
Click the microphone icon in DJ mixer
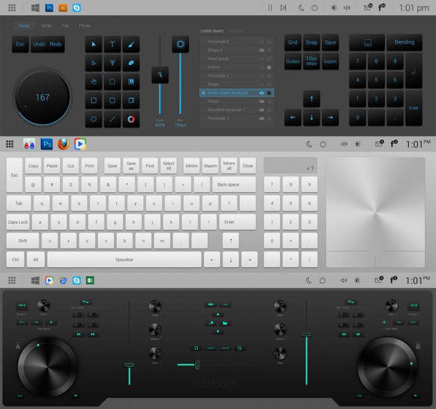coord(211,323)
